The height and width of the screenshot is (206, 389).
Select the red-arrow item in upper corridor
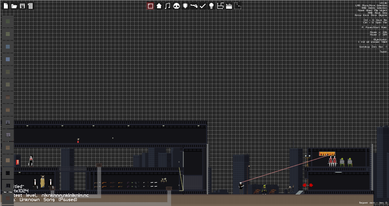pos(78,140)
